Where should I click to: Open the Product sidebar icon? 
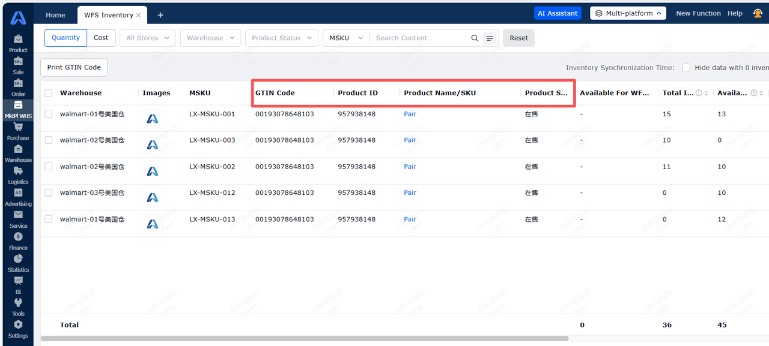click(18, 40)
